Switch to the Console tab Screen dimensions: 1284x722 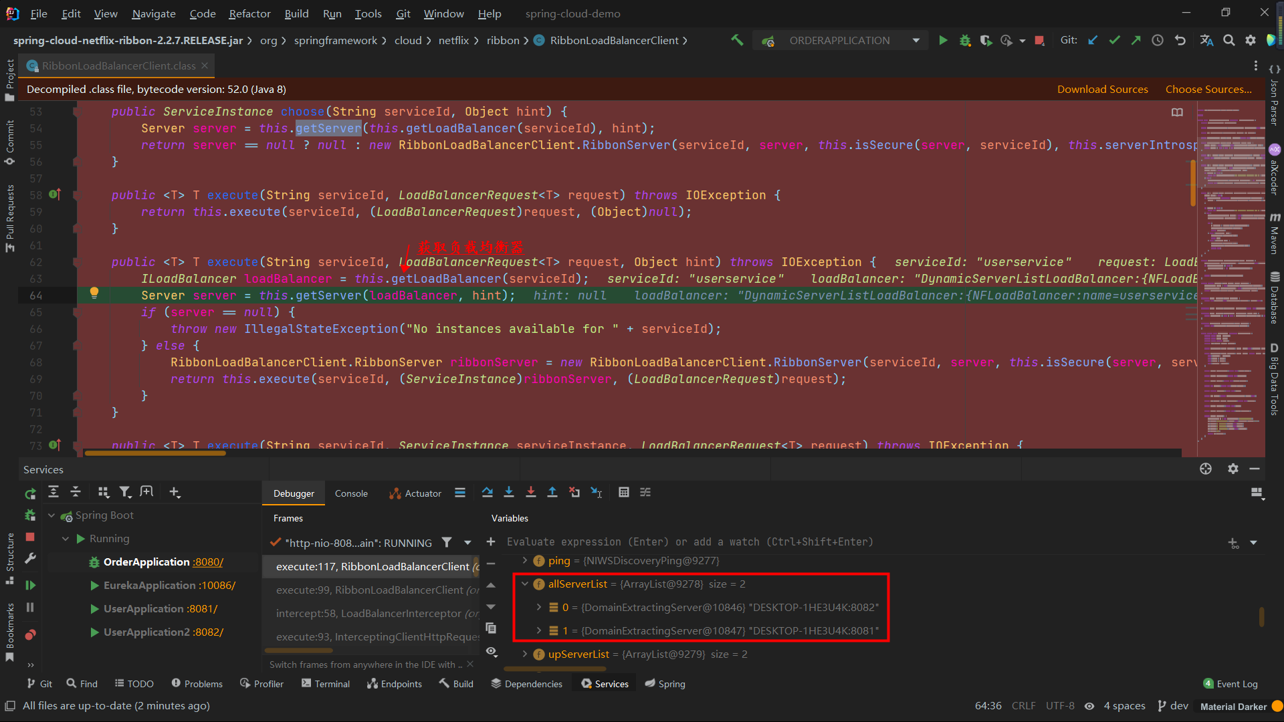pyautogui.click(x=351, y=493)
